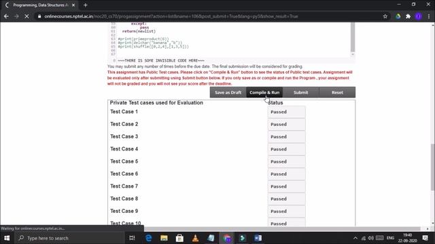Open the Extensions puzzle icon
435x244 pixels.
click(408, 16)
